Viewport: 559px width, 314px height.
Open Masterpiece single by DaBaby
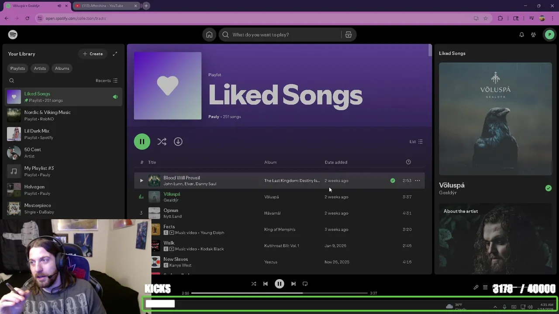coord(64,208)
